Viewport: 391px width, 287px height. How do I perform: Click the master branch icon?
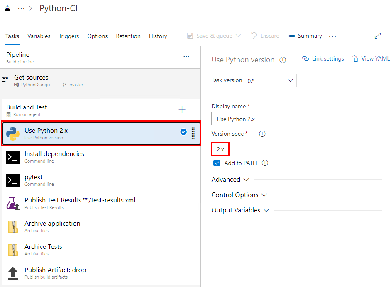click(64, 85)
